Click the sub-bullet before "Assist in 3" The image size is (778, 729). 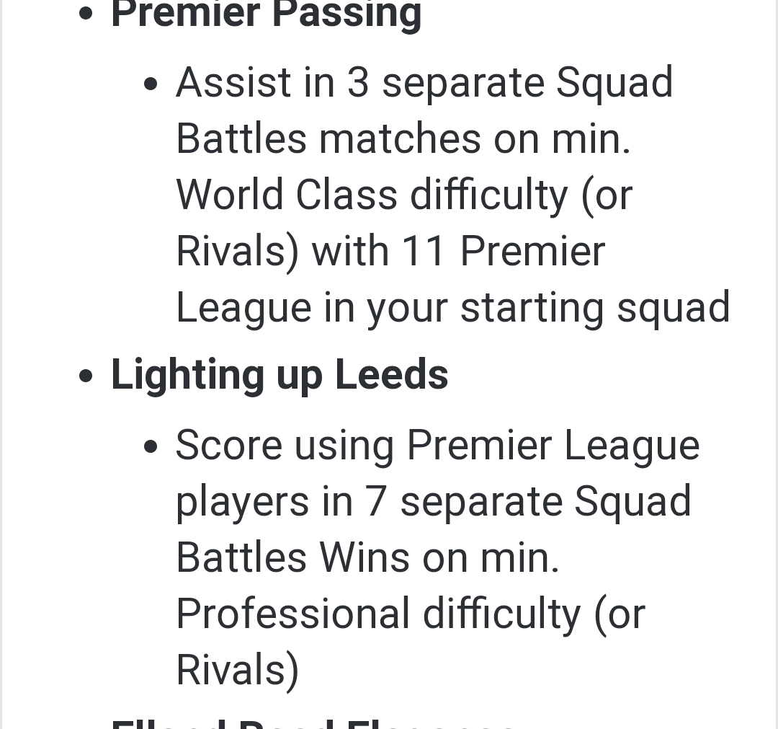(151, 84)
